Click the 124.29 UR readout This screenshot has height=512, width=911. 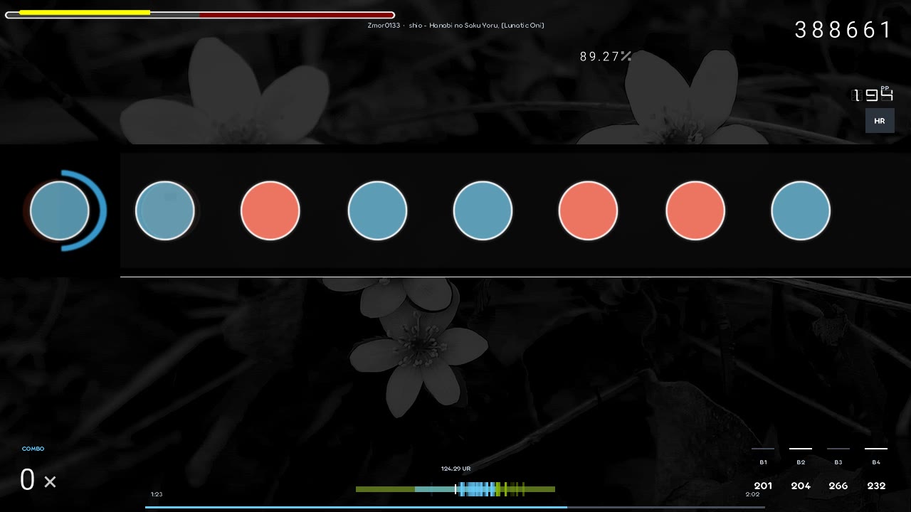pyautogui.click(x=455, y=469)
